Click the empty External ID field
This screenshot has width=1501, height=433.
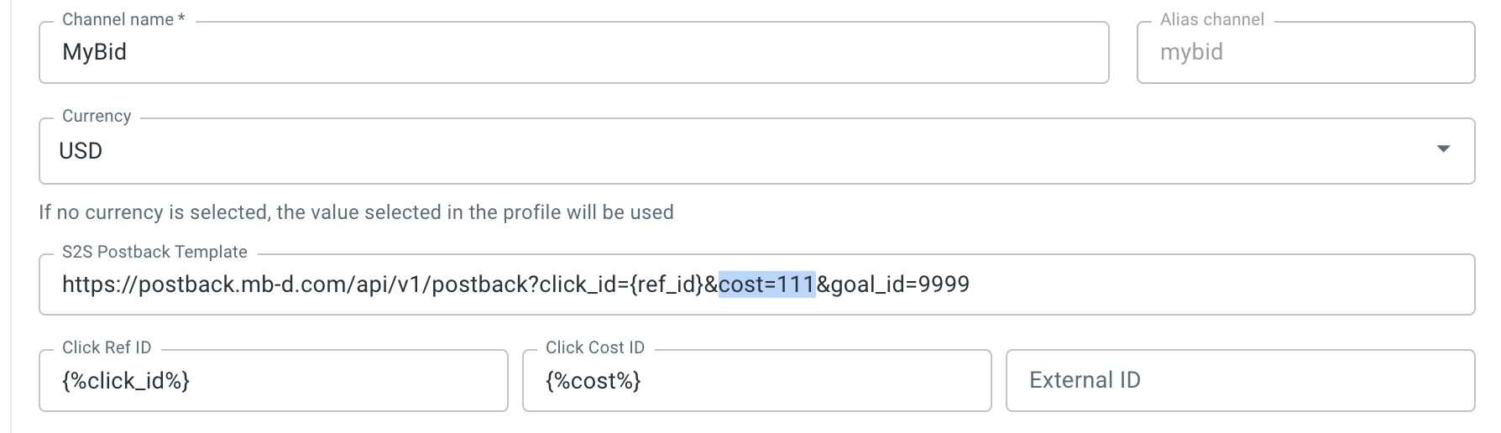1239,381
